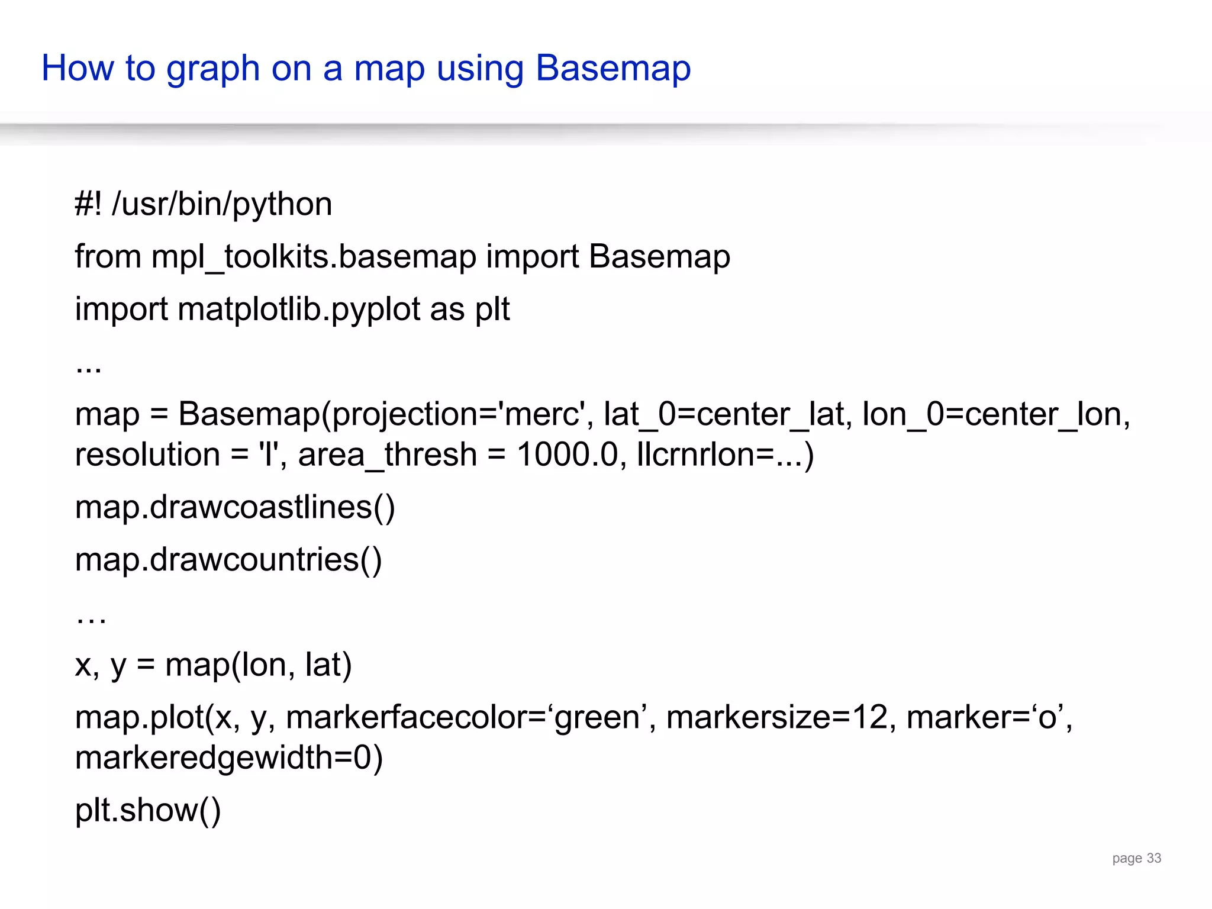This screenshot has height=909, width=1212.
Task: Click the line 'map.drawcountries()'
Action: click(x=228, y=560)
